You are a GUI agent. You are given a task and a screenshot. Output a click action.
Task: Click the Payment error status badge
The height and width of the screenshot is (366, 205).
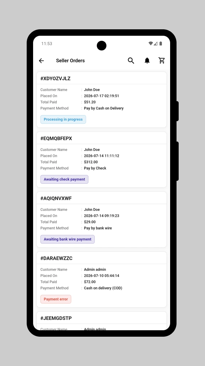(56, 299)
